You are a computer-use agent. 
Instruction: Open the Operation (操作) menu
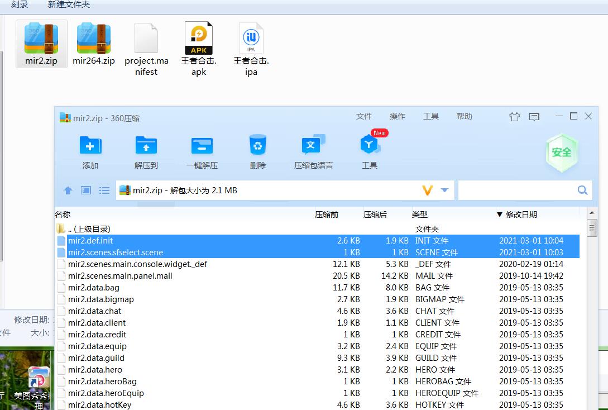[x=398, y=116]
